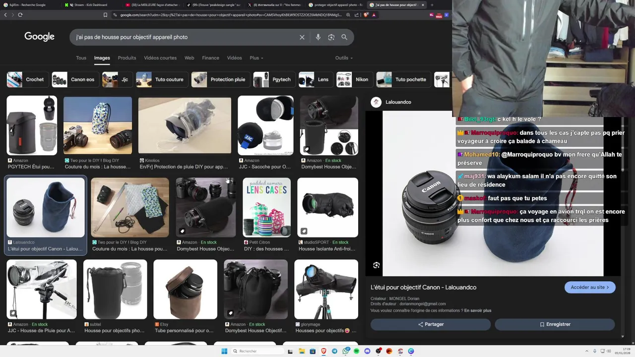Share page icon in address bar
This screenshot has height=357, width=635.
click(357, 15)
